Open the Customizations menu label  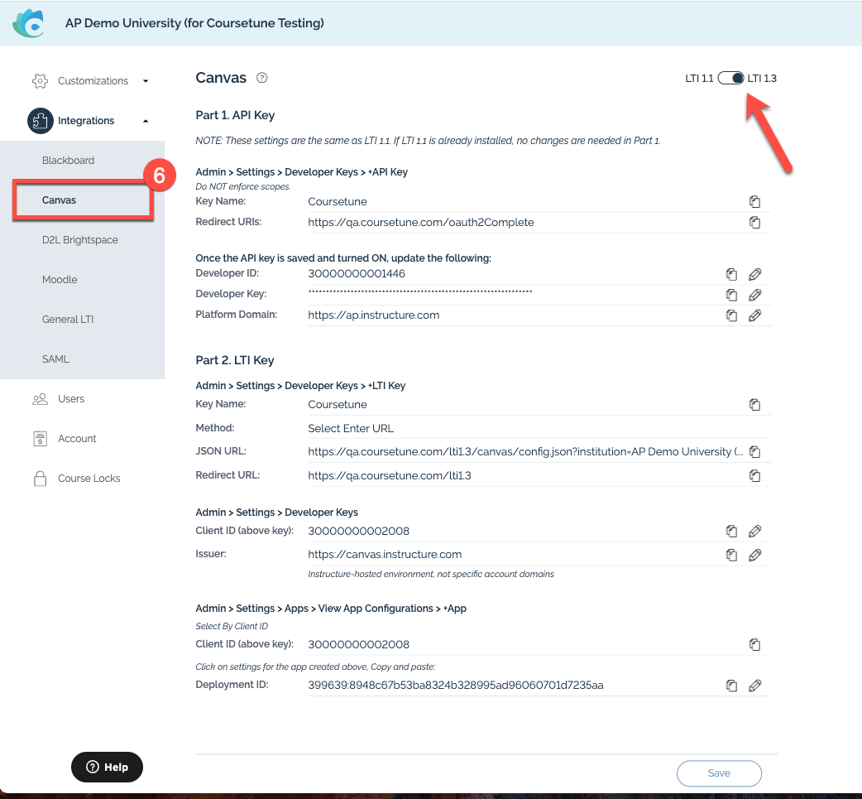pos(93,81)
